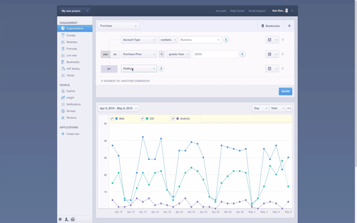Open the Day interval dropdown

pyautogui.click(x=260, y=108)
